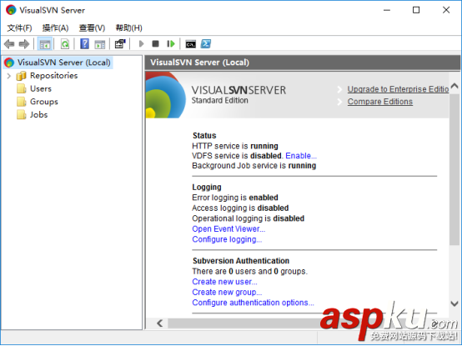Click Open Event Viewer... link
The image size is (462, 346).
(x=228, y=228)
